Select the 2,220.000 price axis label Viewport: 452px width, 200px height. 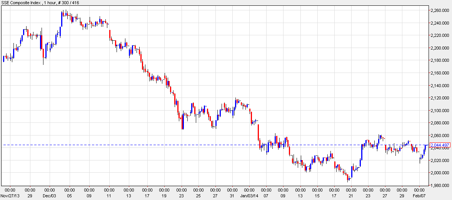tap(440, 35)
